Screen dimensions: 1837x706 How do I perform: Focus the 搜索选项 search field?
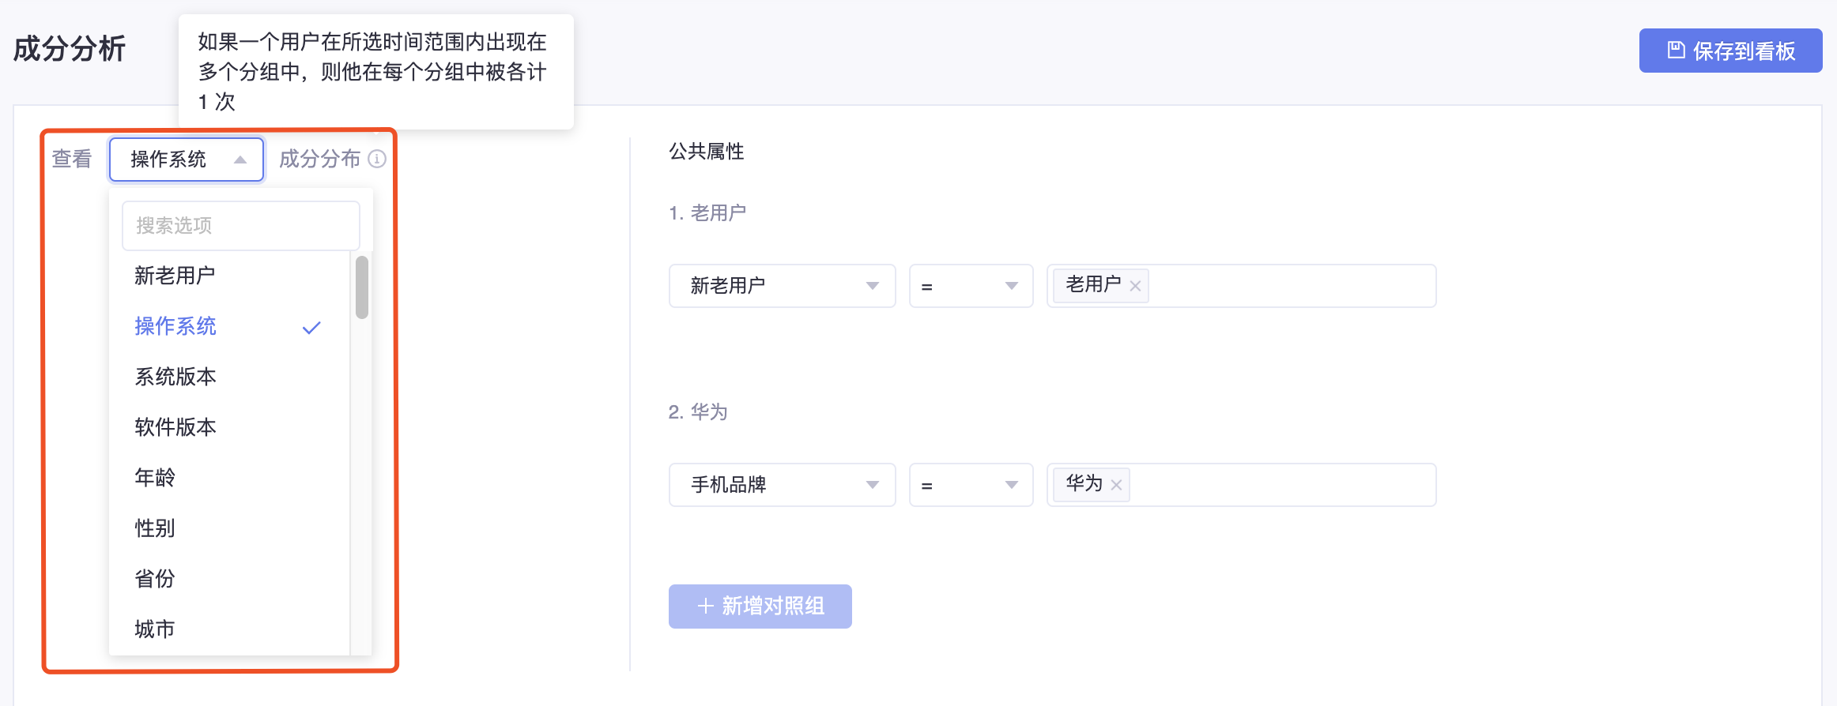pyautogui.click(x=241, y=226)
